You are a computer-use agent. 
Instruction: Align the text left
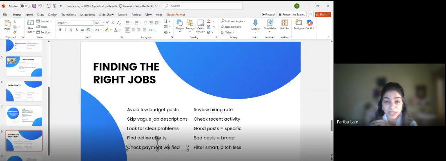pos(128,30)
